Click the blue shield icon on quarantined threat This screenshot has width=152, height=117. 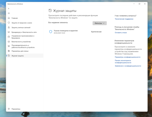coord(51,32)
